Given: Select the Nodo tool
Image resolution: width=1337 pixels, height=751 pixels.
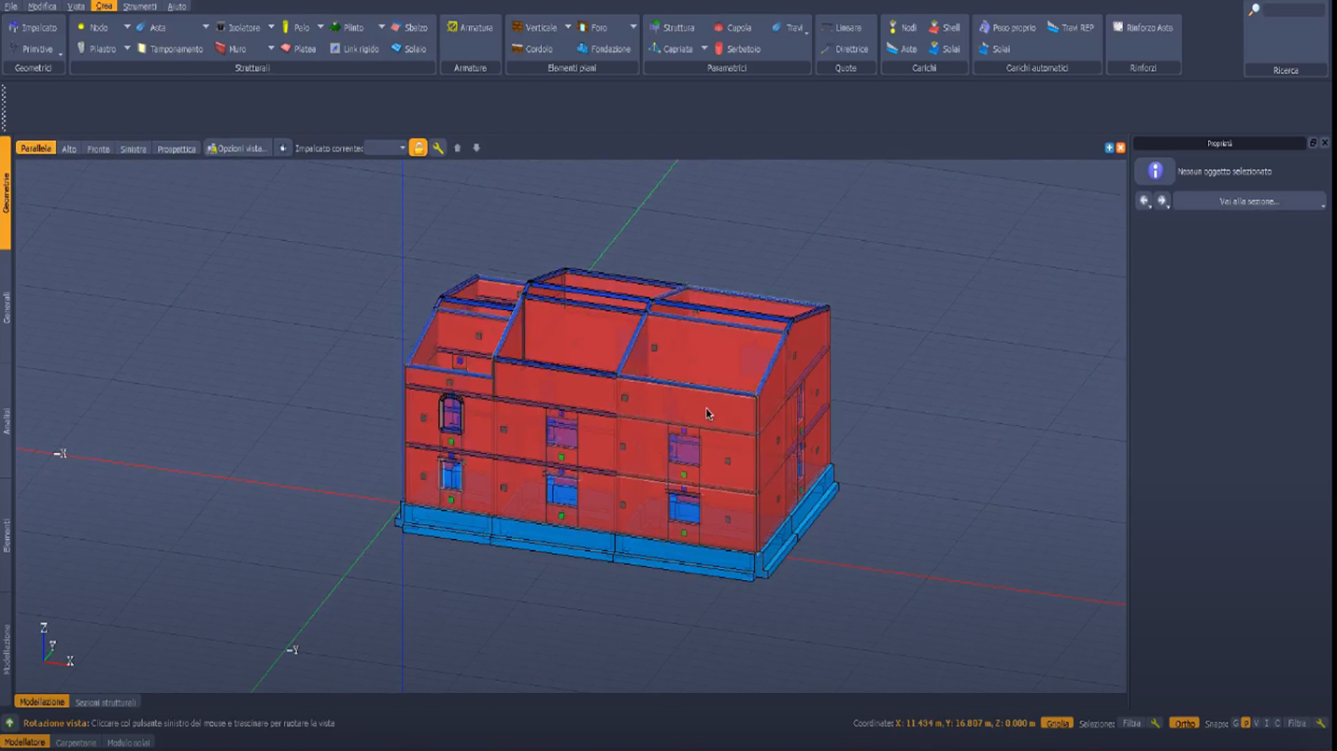Looking at the screenshot, I should coord(92,28).
